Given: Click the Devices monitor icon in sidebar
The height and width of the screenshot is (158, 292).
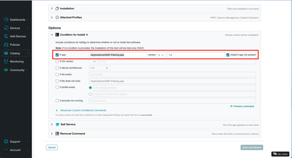Looking at the screenshot, I should coord(6,28).
